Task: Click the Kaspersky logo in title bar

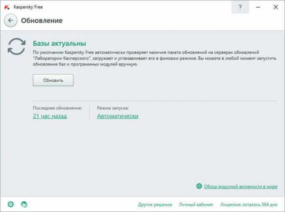Action: 7,7
